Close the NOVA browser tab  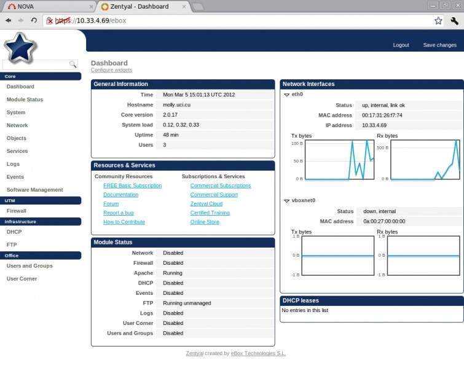tap(91, 7)
